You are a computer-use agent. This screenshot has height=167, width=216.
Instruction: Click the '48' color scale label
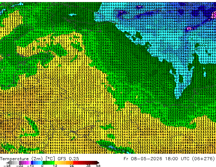[x=98, y=166]
